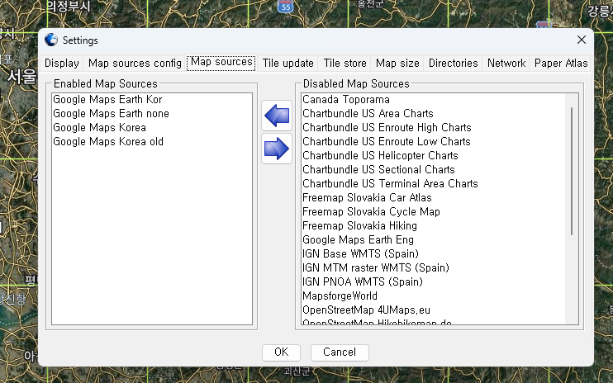
Task: Open the Paper Atlas tab
Action: 561,64
